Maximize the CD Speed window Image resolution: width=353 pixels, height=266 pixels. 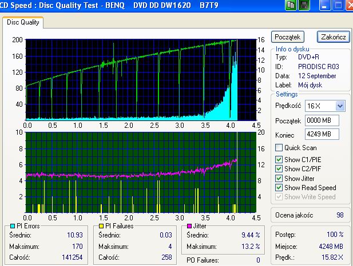338,5
